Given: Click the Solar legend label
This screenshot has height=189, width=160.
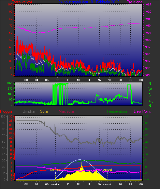Looking at the screenshot, I should [44, 111].
